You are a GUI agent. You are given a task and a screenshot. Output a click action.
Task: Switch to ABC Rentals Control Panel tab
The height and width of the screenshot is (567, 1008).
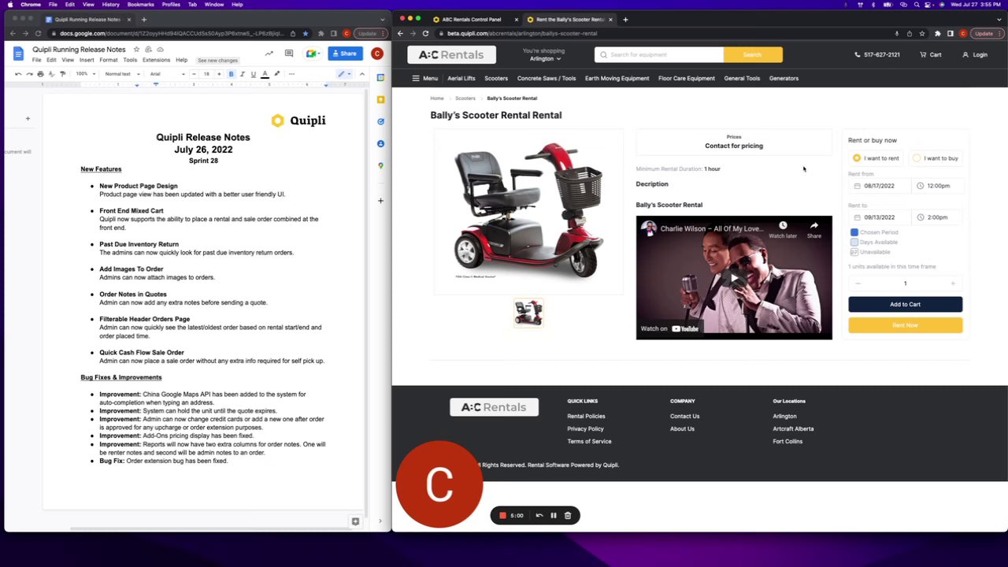coord(471,19)
